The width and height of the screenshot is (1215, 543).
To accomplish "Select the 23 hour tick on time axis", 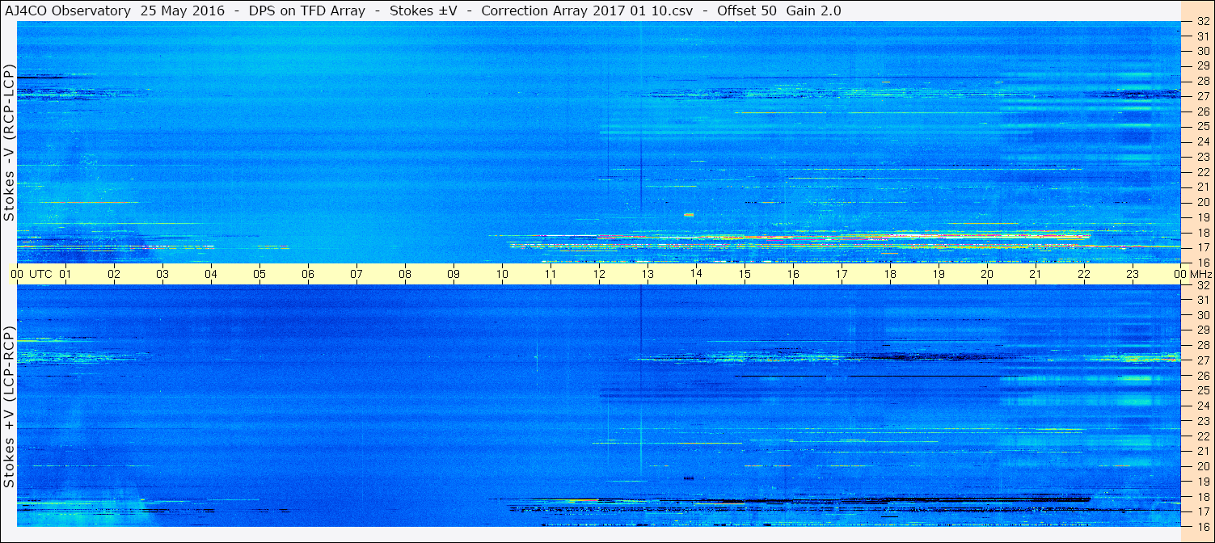I will (x=1133, y=274).
